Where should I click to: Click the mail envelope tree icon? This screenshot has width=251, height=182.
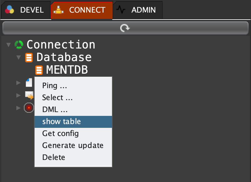coord(29,95)
